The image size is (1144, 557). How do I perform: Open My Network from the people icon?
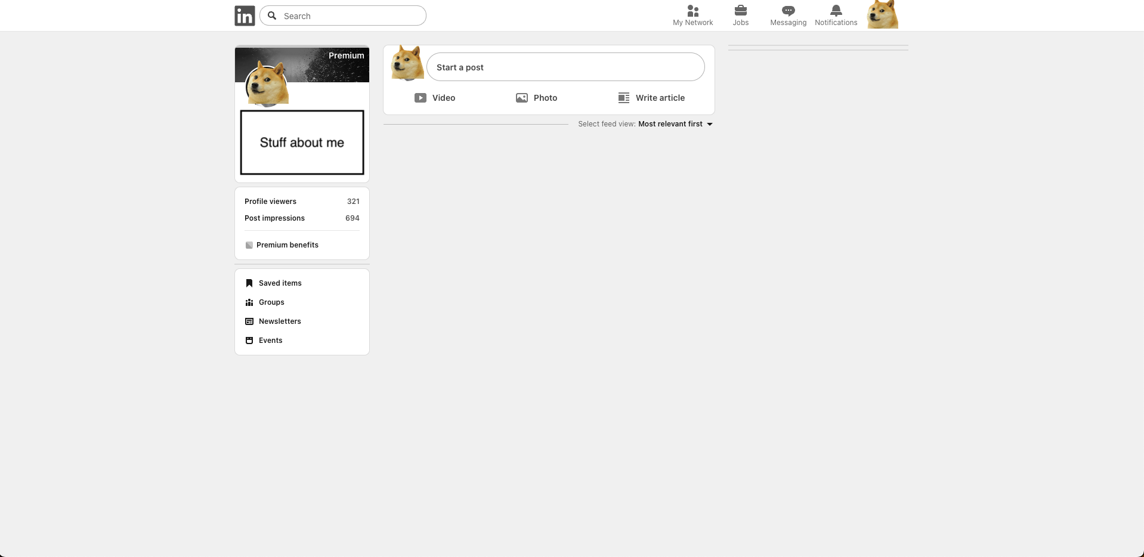coord(692,11)
